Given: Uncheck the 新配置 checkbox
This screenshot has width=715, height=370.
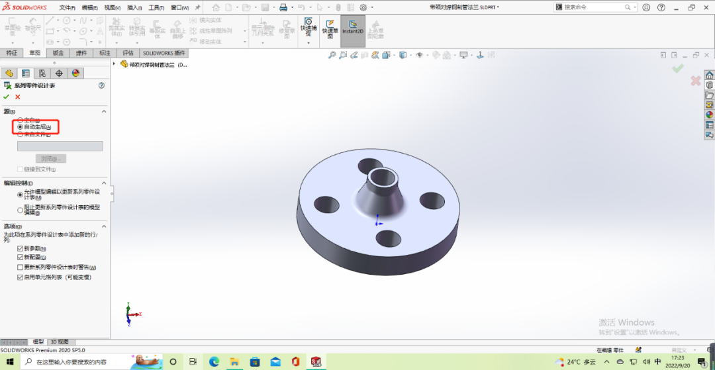Looking at the screenshot, I should tap(20, 257).
